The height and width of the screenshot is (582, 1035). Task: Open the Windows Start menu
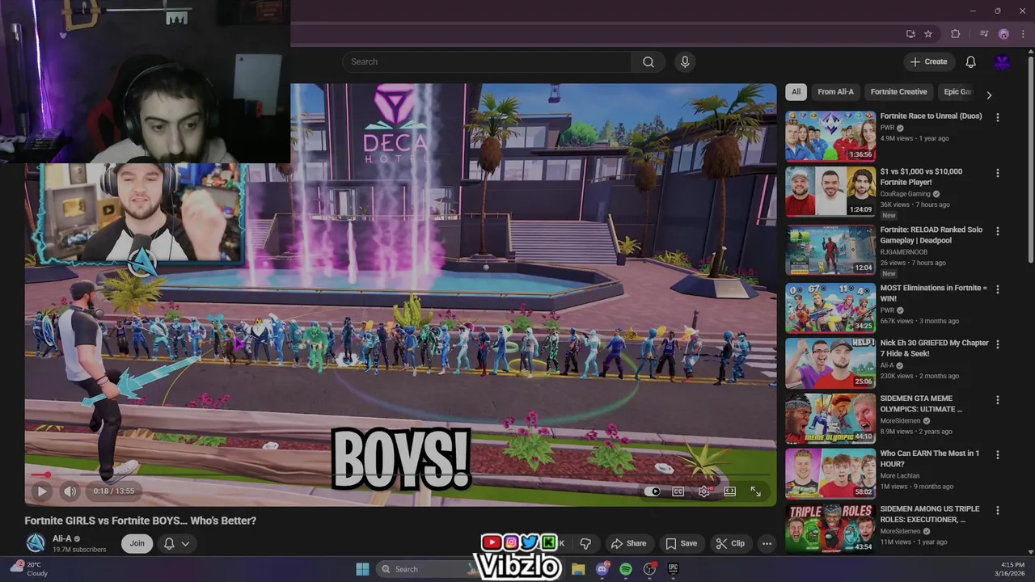[362, 569]
